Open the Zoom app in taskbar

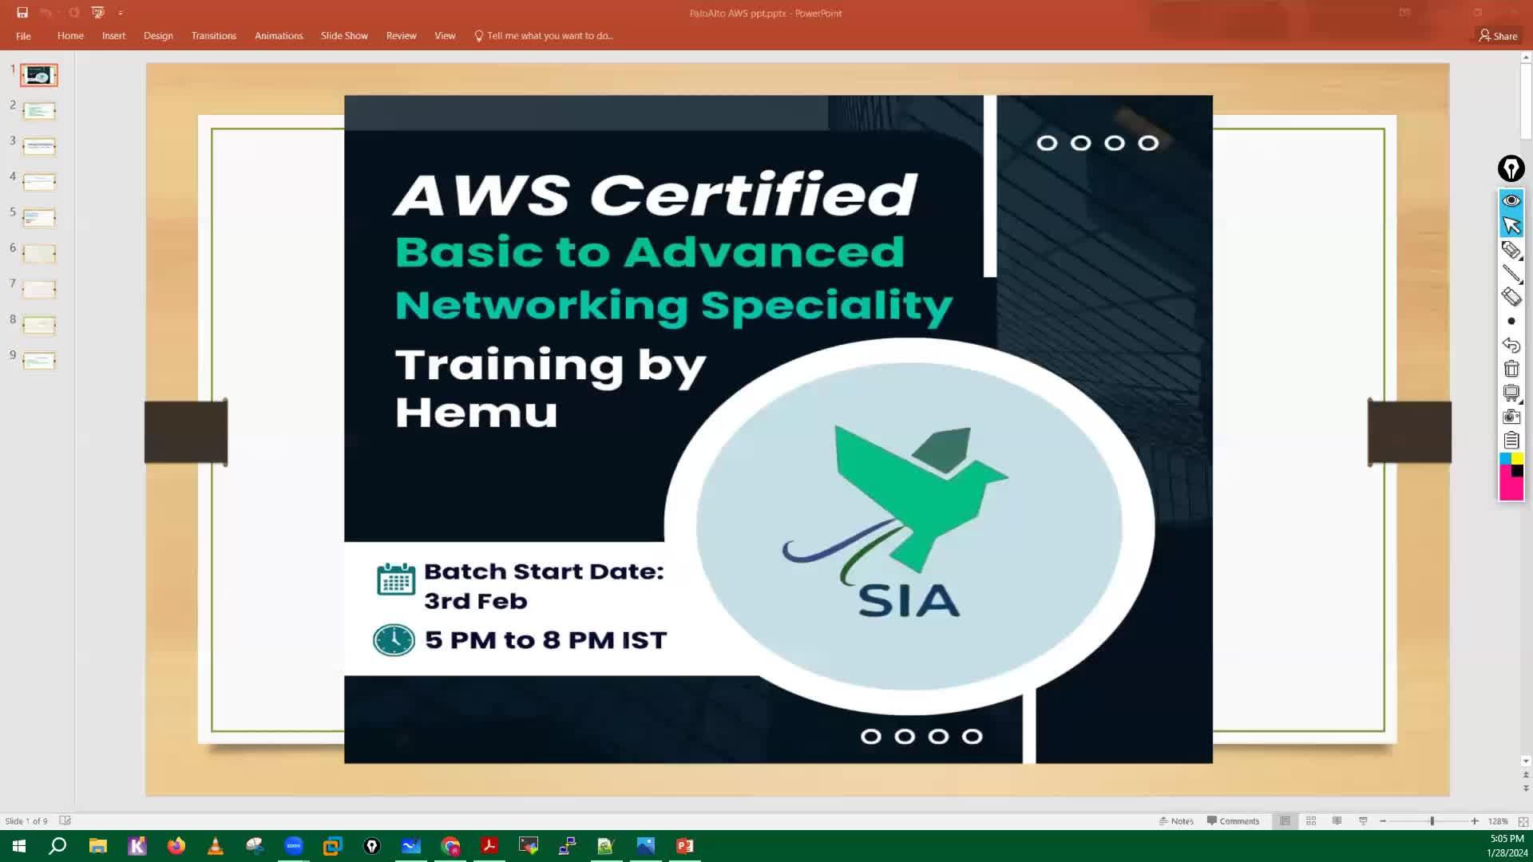pos(294,846)
